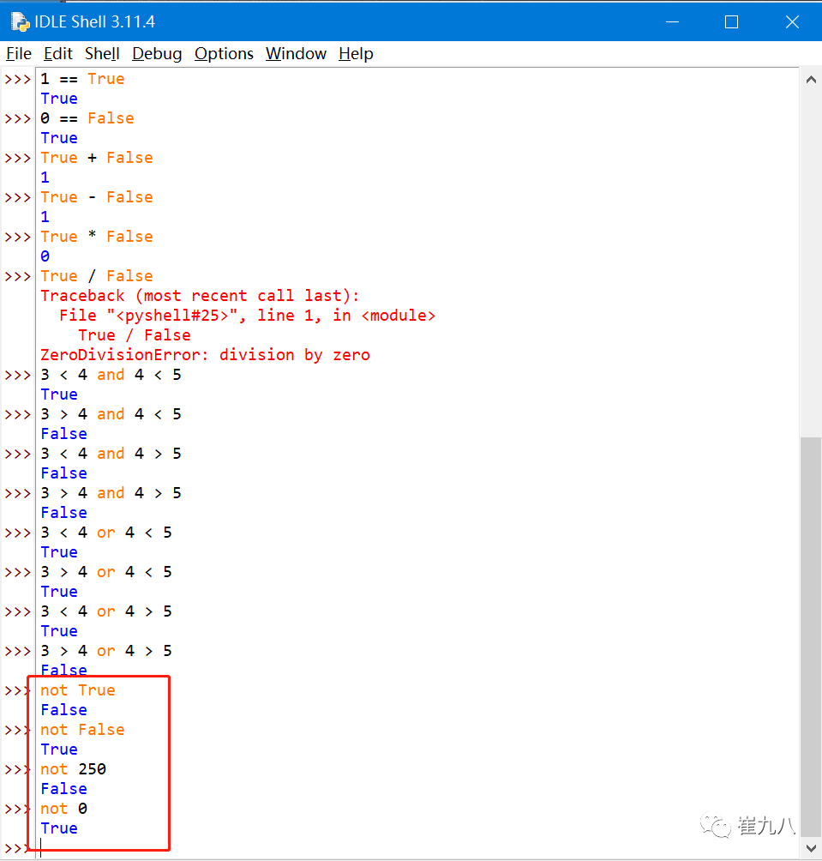This screenshot has width=822, height=861.
Task: Click the line '3 > 4 or 4 > 5'
Action: click(106, 651)
